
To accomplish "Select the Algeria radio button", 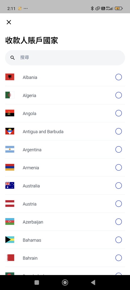I will pyautogui.click(x=118, y=95).
